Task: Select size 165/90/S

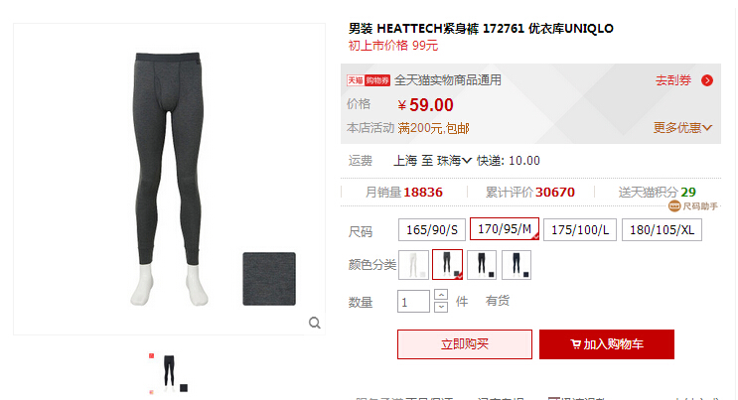Action: pyautogui.click(x=432, y=229)
